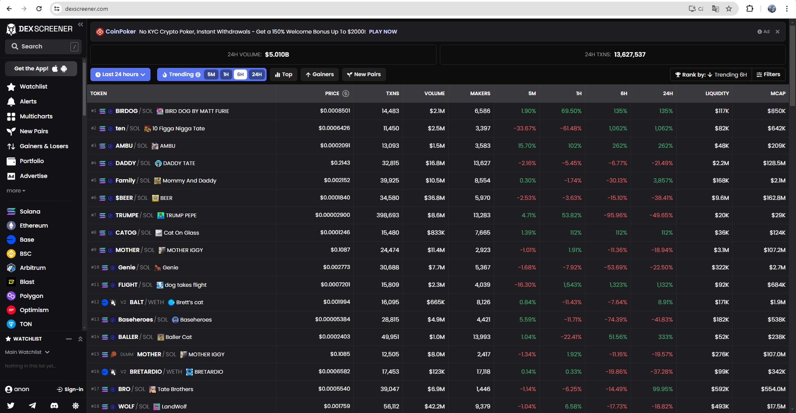The width and height of the screenshot is (796, 413).
Task: Select the Top tab
Action: [x=284, y=74]
